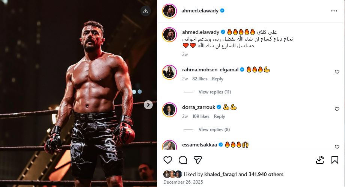The image size is (345, 187).
Task: Open the comment bubble icon
Action: 183,160
